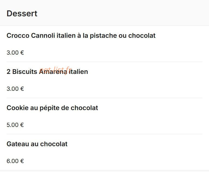Click the orange eat-list.fr watermark
The image size is (209, 172).
(x=56, y=70)
